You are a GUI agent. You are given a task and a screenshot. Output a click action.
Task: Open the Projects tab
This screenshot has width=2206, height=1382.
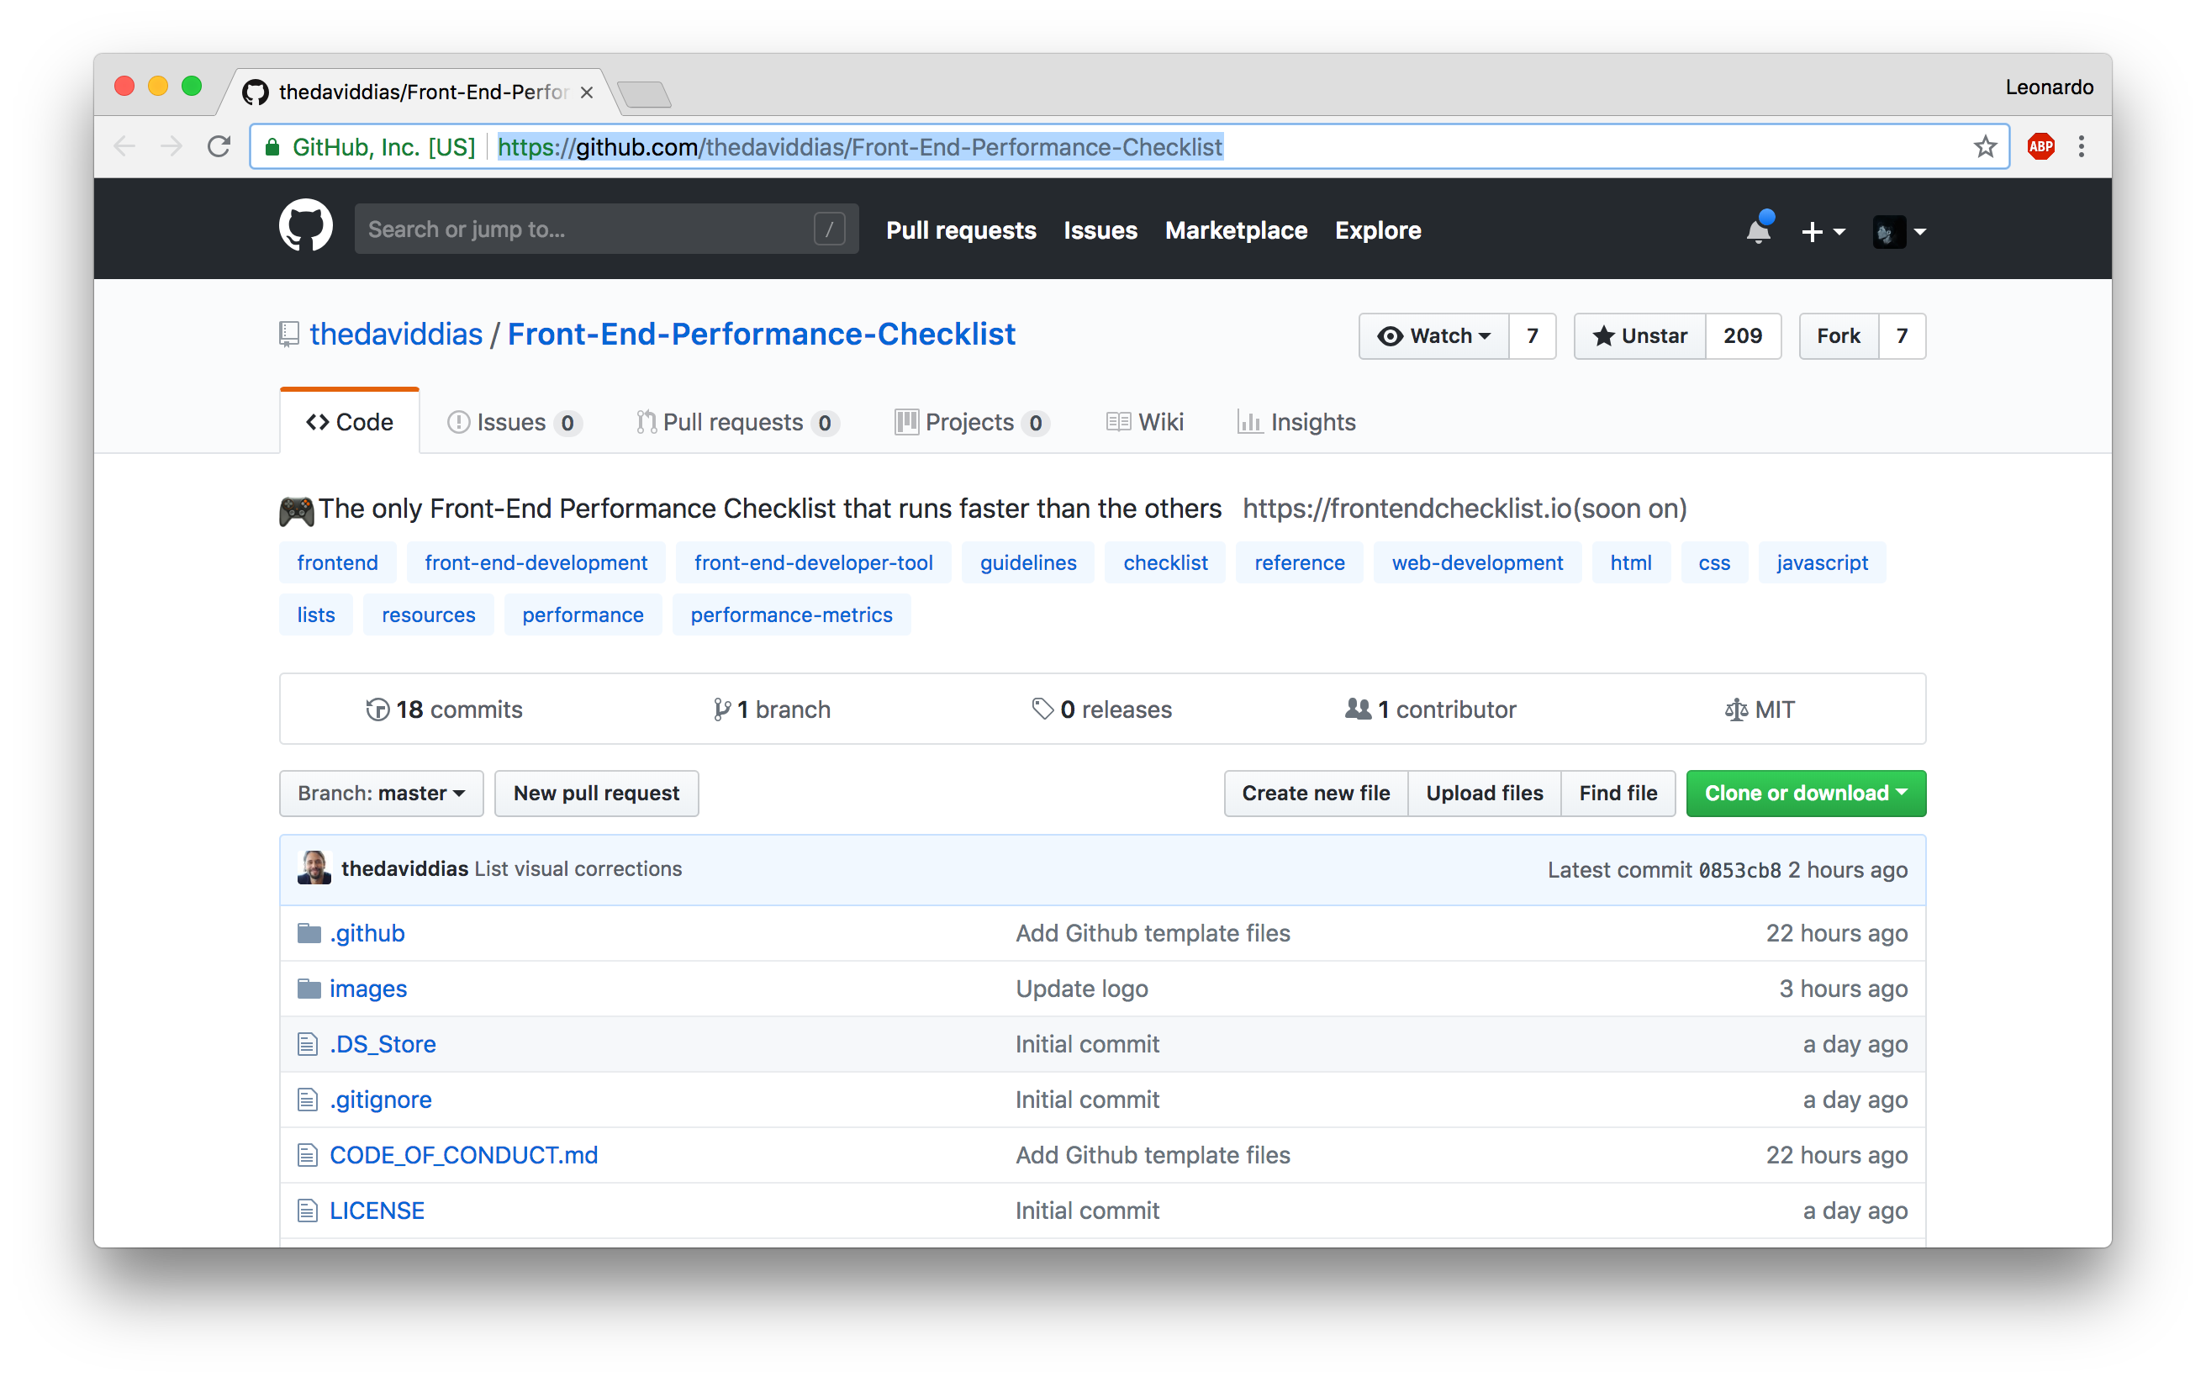pos(971,421)
